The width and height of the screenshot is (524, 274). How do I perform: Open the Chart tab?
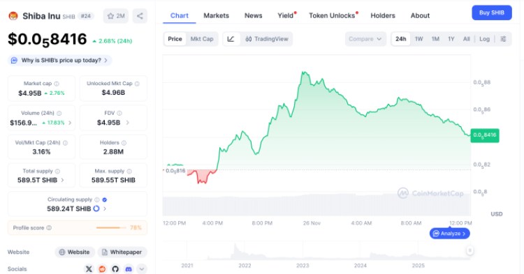[x=180, y=15]
